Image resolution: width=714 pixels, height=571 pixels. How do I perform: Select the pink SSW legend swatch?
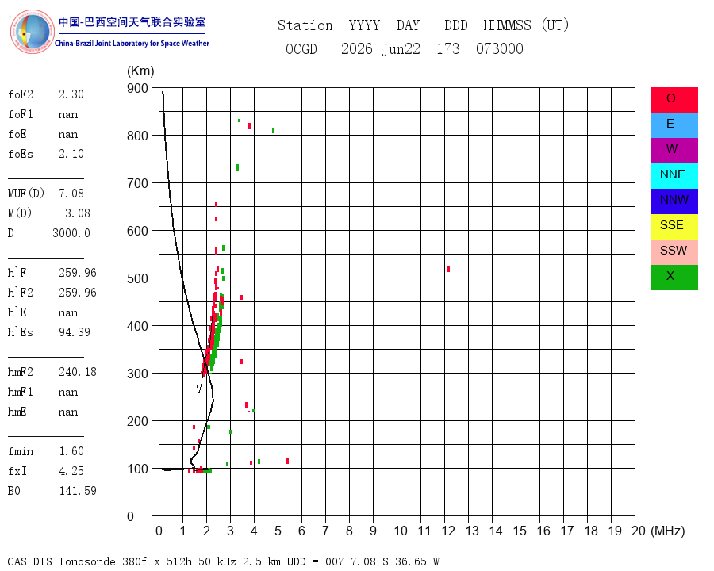[x=674, y=252]
